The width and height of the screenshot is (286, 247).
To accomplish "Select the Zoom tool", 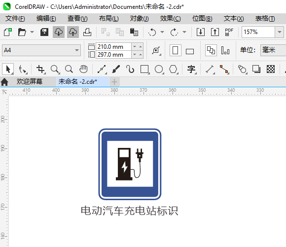I will (55, 70).
